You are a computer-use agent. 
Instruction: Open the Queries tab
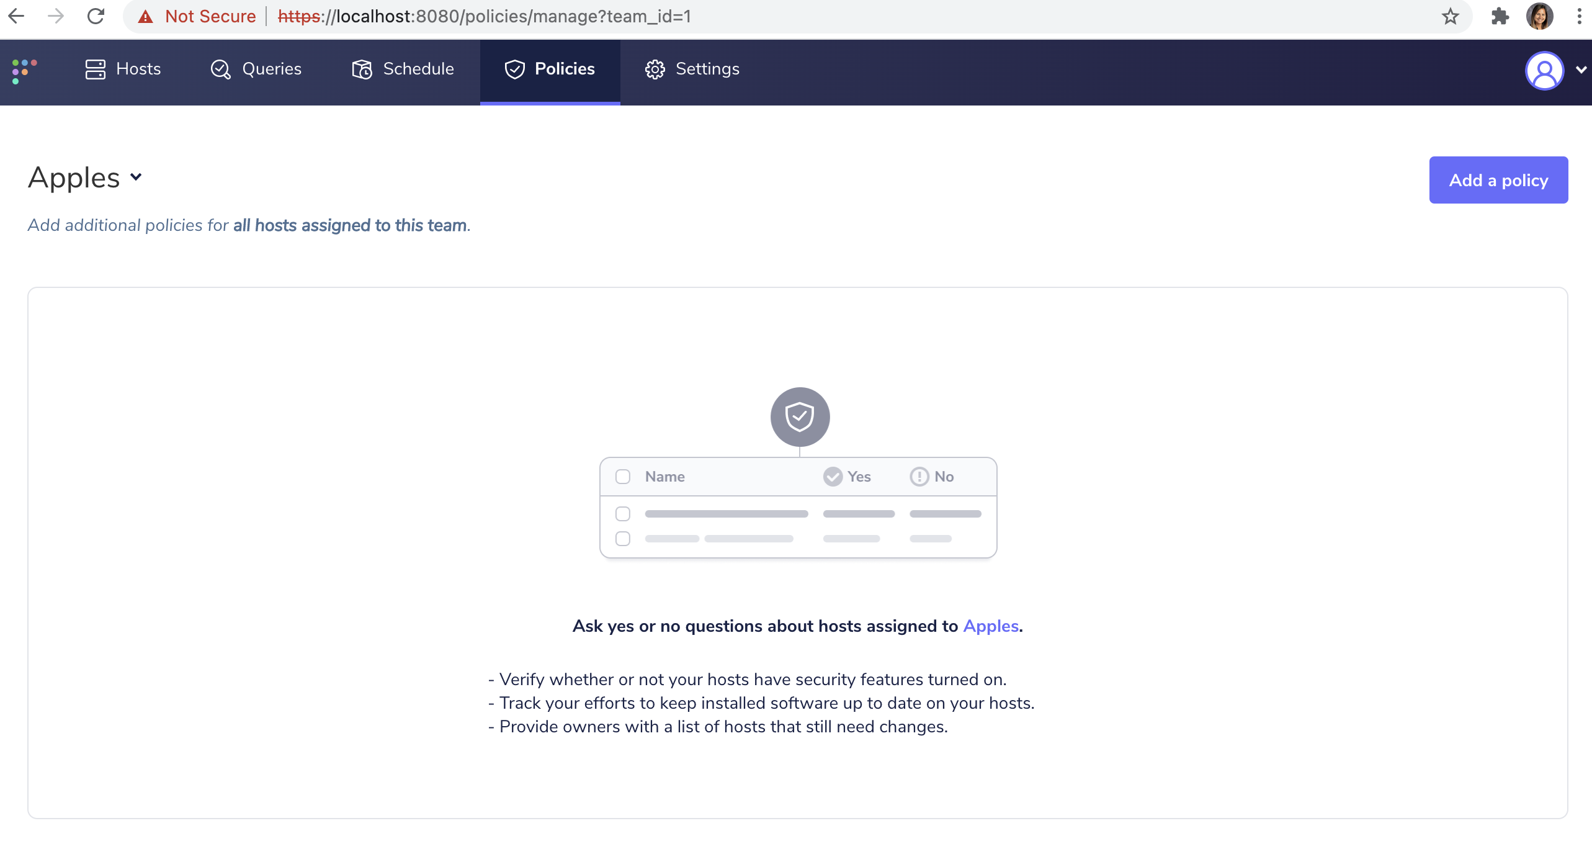click(256, 70)
